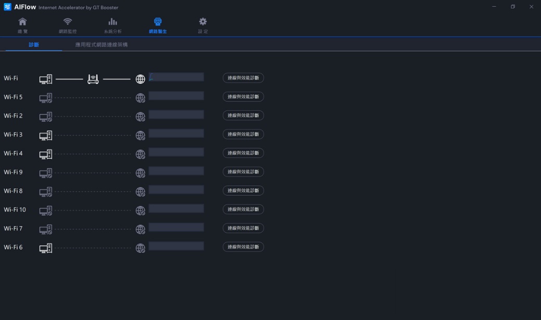The height and width of the screenshot is (320, 541).
Task: Click the traffic graph box for Wi-Fi
Action: coord(176,77)
